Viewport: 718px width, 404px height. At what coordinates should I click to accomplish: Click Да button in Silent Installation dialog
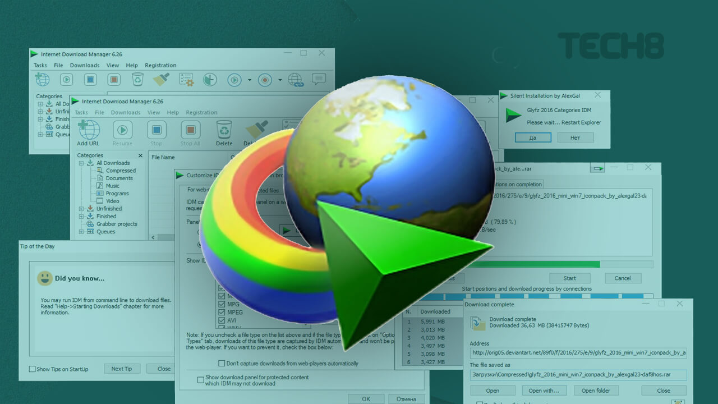pyautogui.click(x=533, y=137)
